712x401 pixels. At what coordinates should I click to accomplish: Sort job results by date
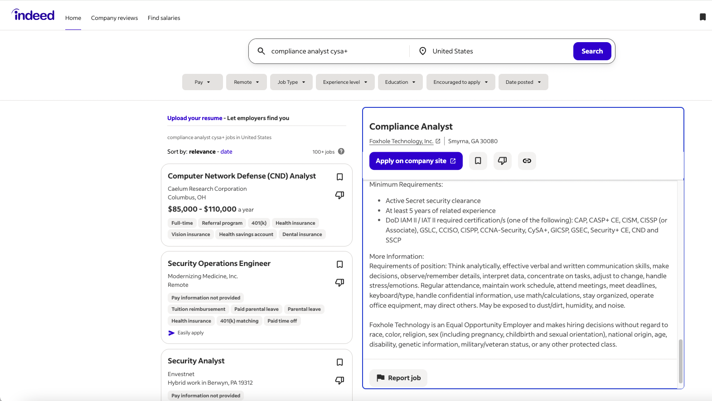(x=226, y=152)
